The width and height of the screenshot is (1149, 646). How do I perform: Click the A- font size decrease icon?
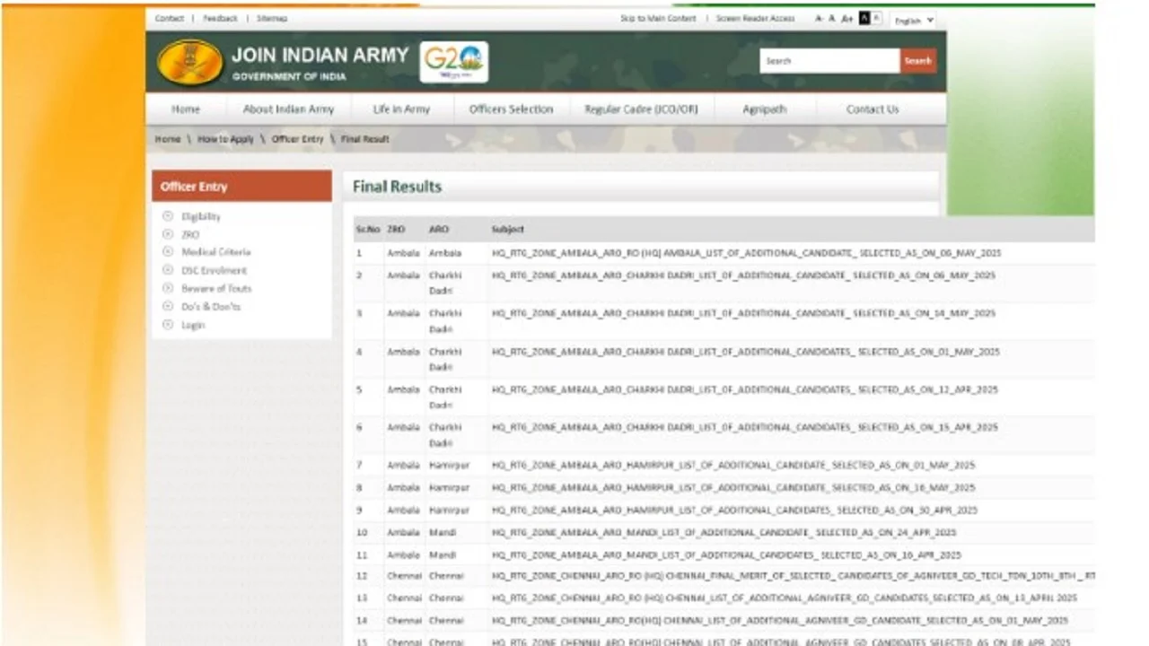(x=820, y=18)
